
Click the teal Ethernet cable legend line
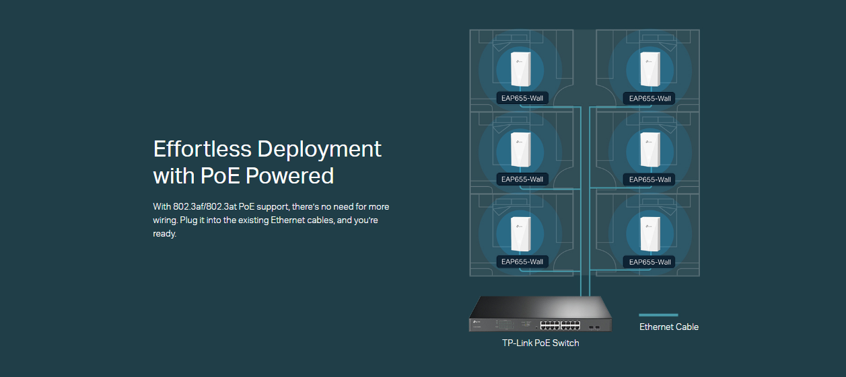click(658, 315)
